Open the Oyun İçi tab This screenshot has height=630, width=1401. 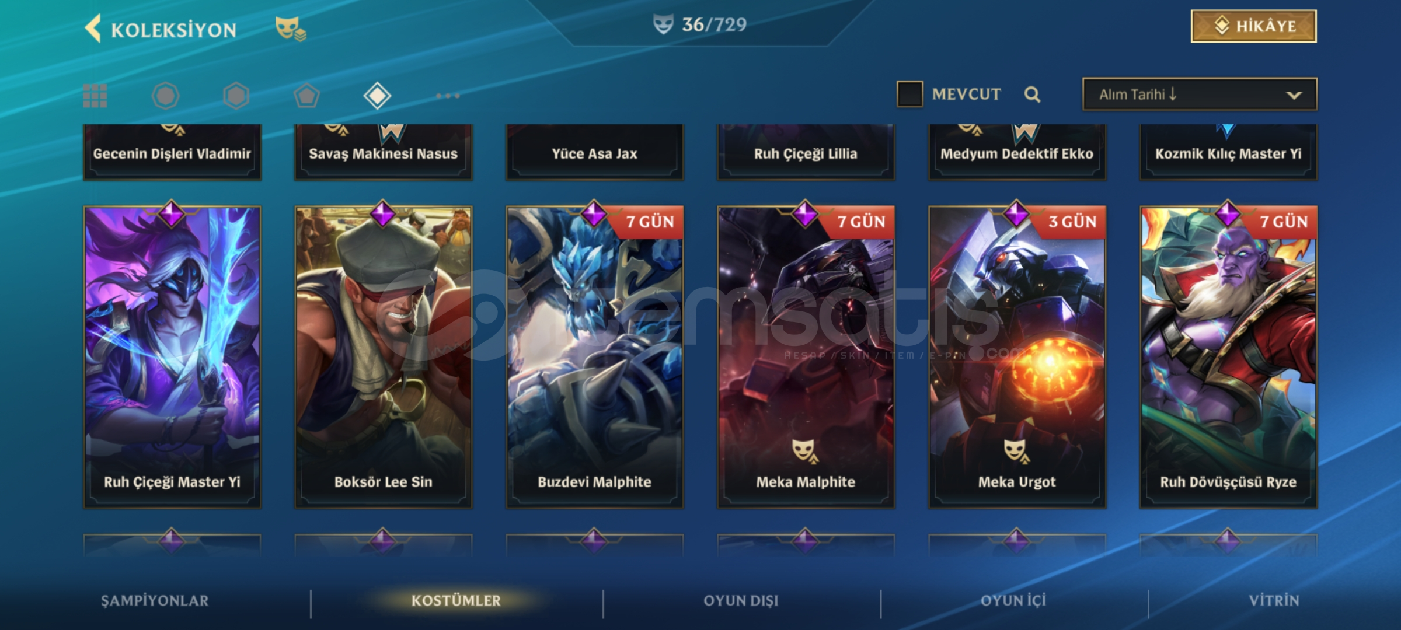[1013, 601]
